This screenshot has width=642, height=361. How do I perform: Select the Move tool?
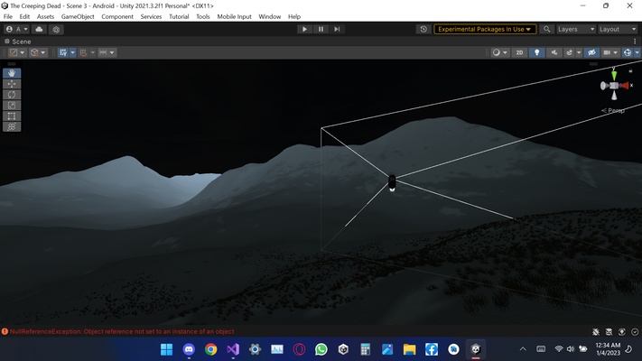coord(12,84)
